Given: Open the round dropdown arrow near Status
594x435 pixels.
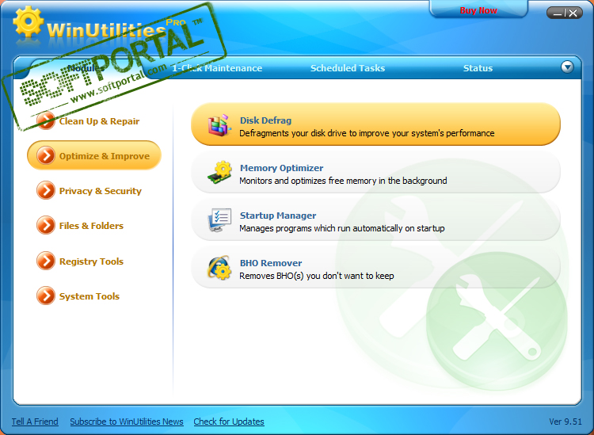Looking at the screenshot, I should point(567,67).
